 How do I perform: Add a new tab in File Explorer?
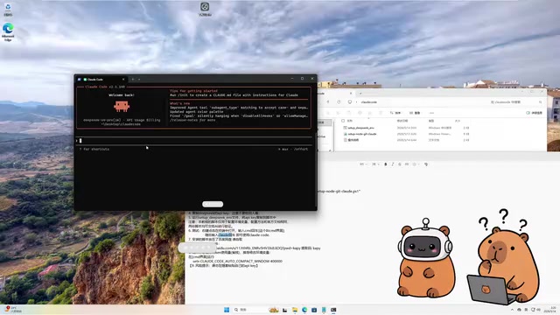(x=360, y=94)
